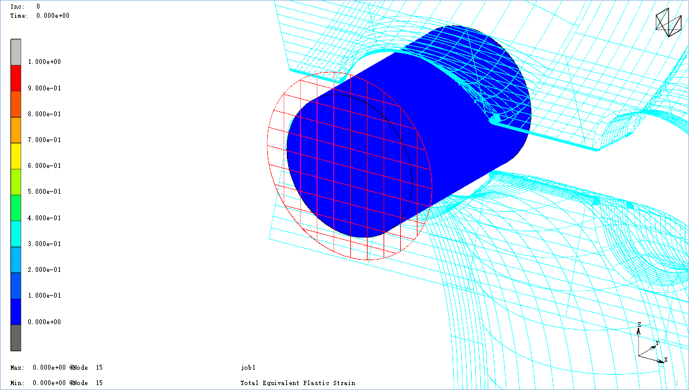This screenshot has height=390, width=689.
Task: Click the XYZ coordinate axis triad
Action: (x=651, y=344)
